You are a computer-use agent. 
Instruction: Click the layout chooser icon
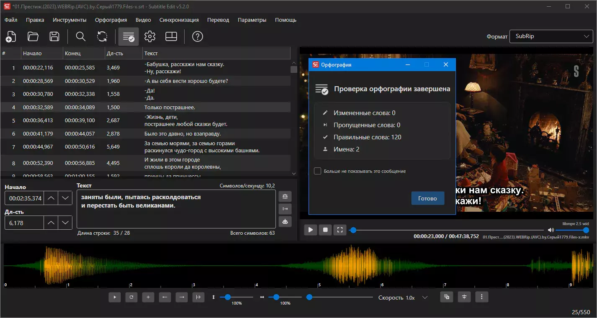(171, 36)
